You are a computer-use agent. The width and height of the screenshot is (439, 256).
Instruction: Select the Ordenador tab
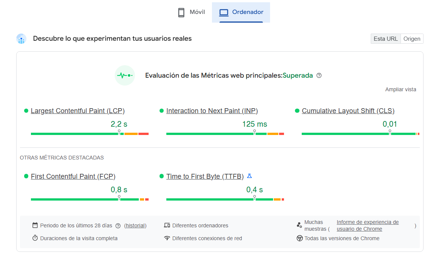pos(241,12)
